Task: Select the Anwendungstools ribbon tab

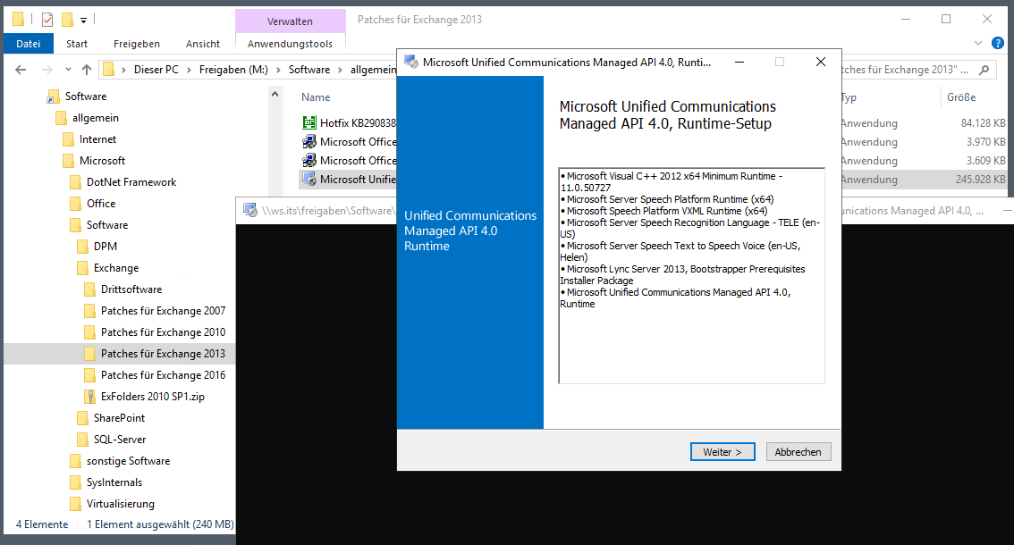Action: pos(290,43)
